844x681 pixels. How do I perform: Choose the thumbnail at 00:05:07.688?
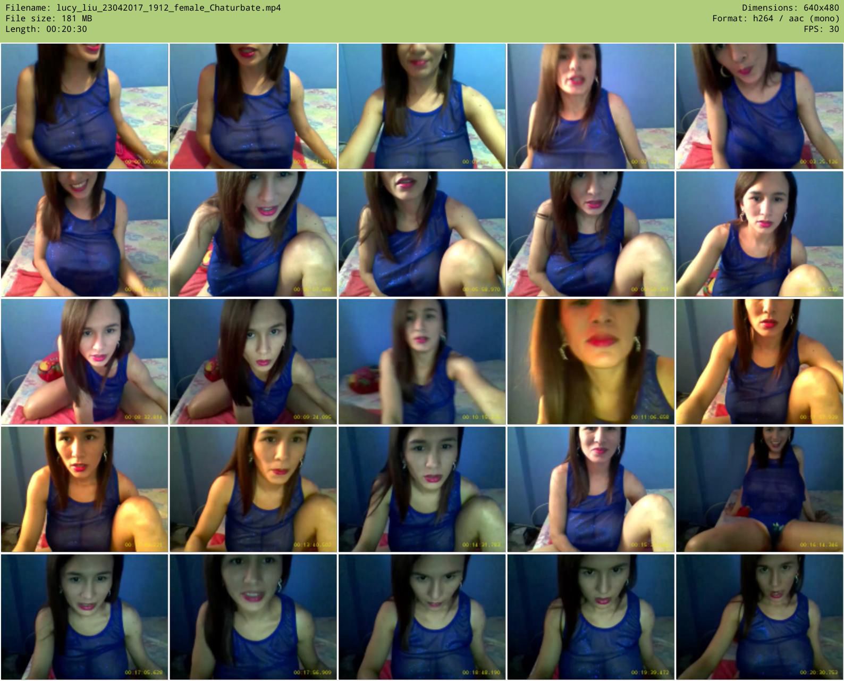pos(253,234)
